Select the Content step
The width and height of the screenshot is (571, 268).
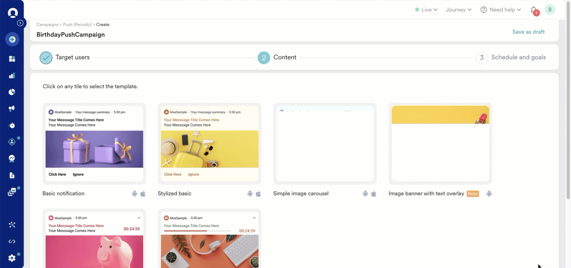point(285,57)
